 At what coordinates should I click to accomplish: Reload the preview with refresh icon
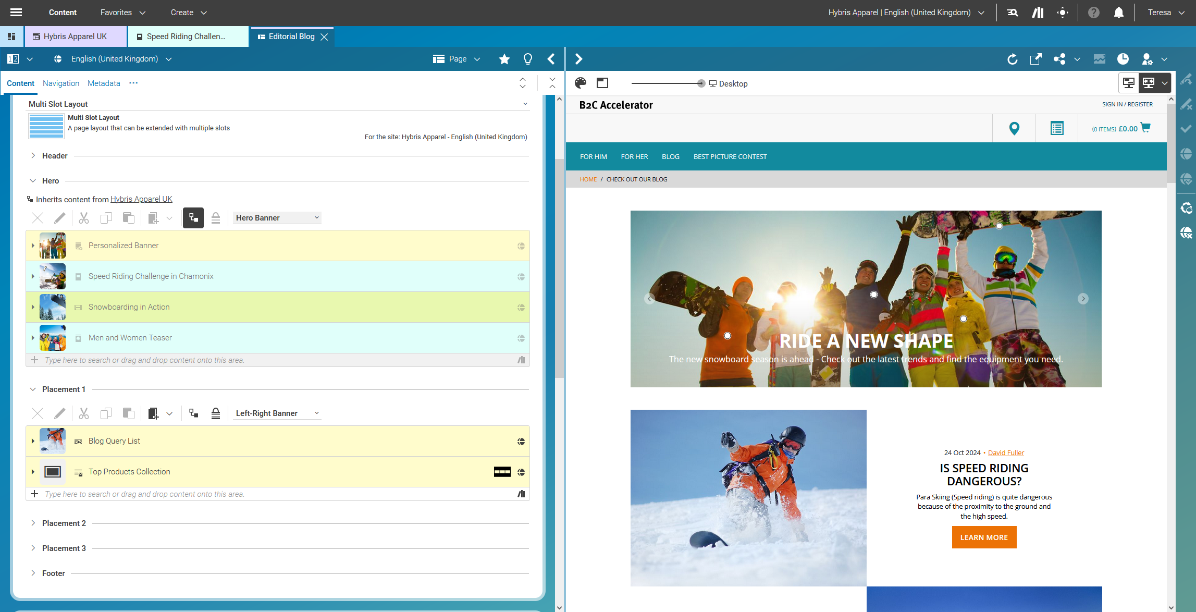[1012, 59]
